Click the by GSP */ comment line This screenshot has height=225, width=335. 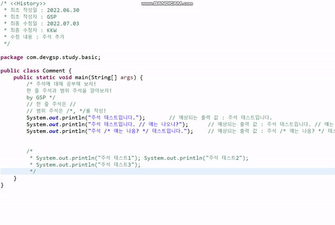tap(41, 98)
